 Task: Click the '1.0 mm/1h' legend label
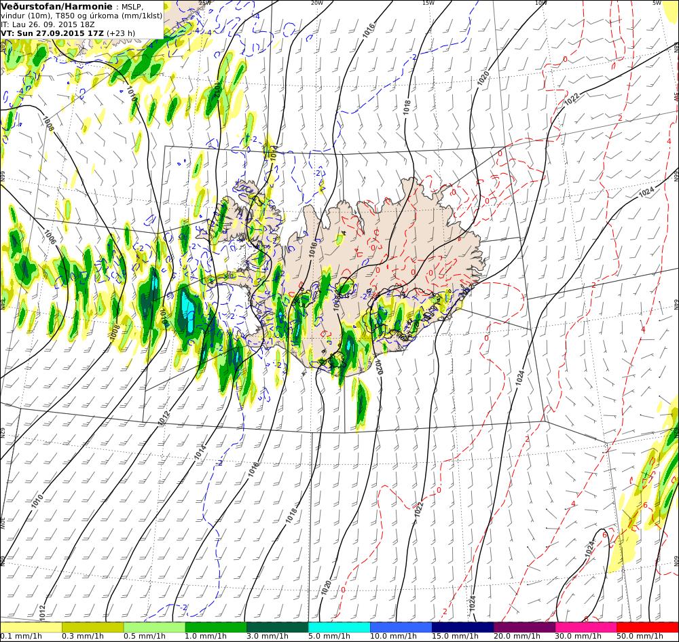[206, 637]
